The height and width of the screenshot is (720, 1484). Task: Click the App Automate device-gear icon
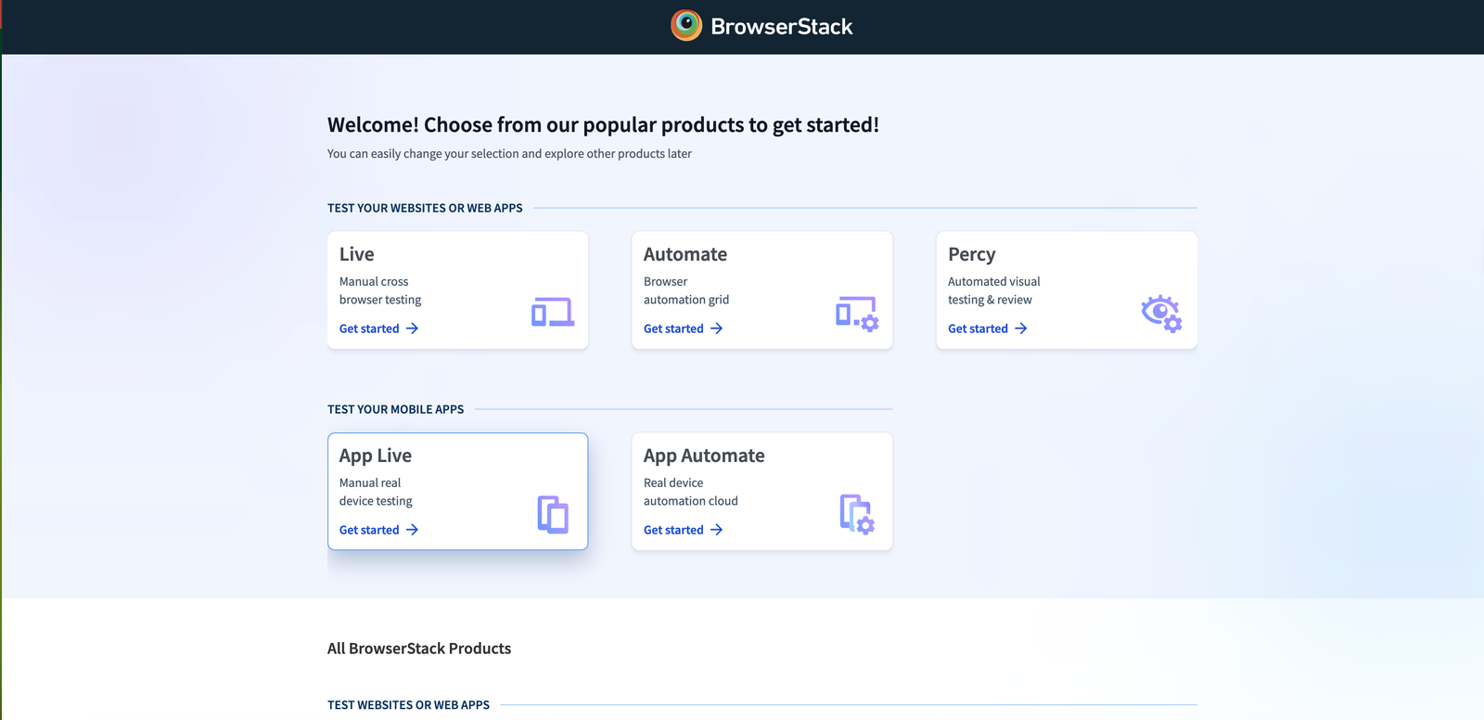coord(857,514)
